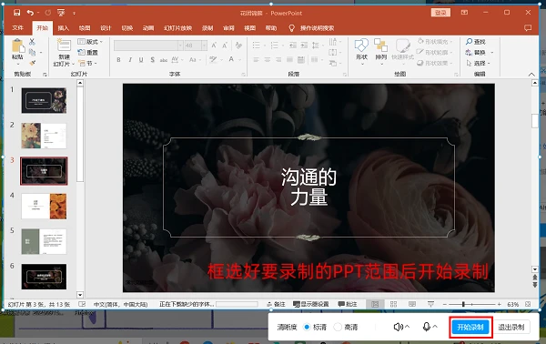
Task: Toggle the slide sorter view button
Action: tap(393, 304)
